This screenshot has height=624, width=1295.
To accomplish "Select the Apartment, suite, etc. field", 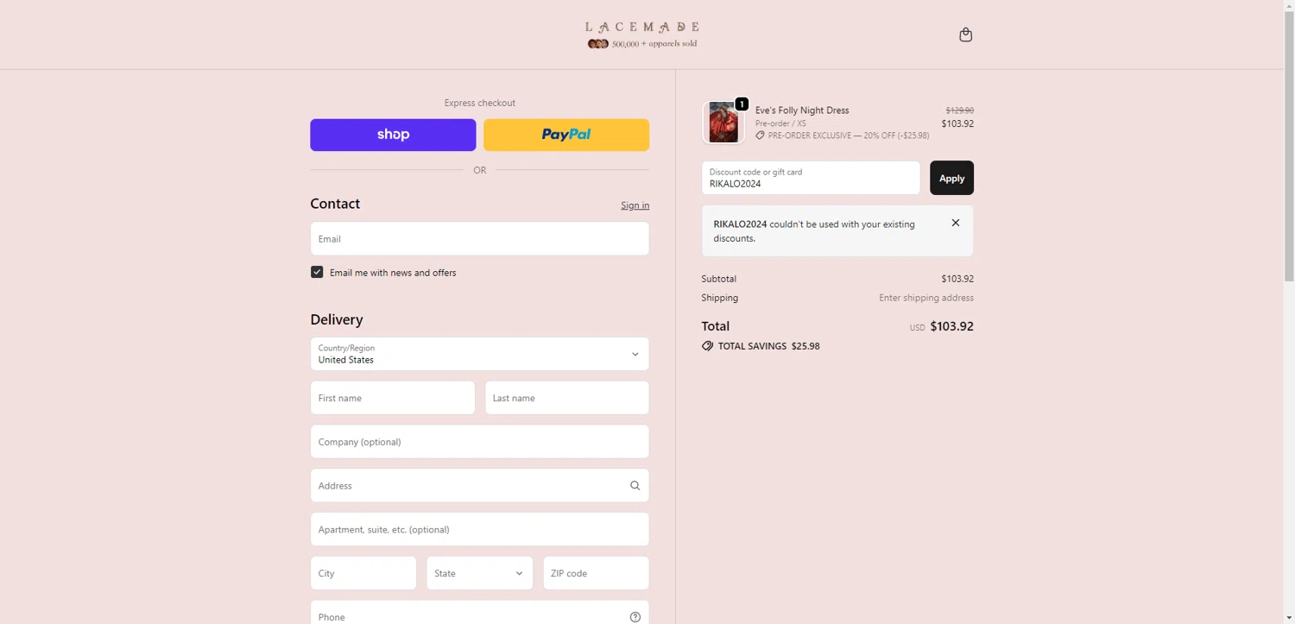I will pyautogui.click(x=479, y=529).
